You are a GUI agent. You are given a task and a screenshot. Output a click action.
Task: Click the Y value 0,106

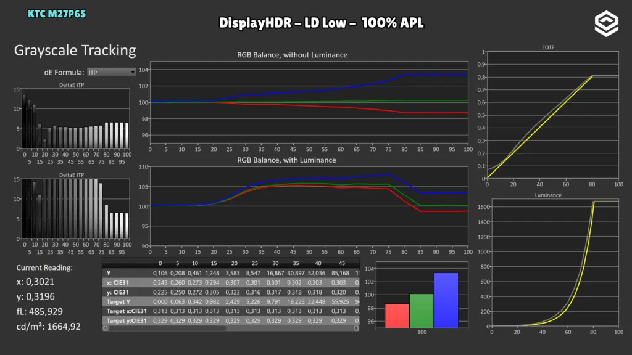[x=160, y=273]
